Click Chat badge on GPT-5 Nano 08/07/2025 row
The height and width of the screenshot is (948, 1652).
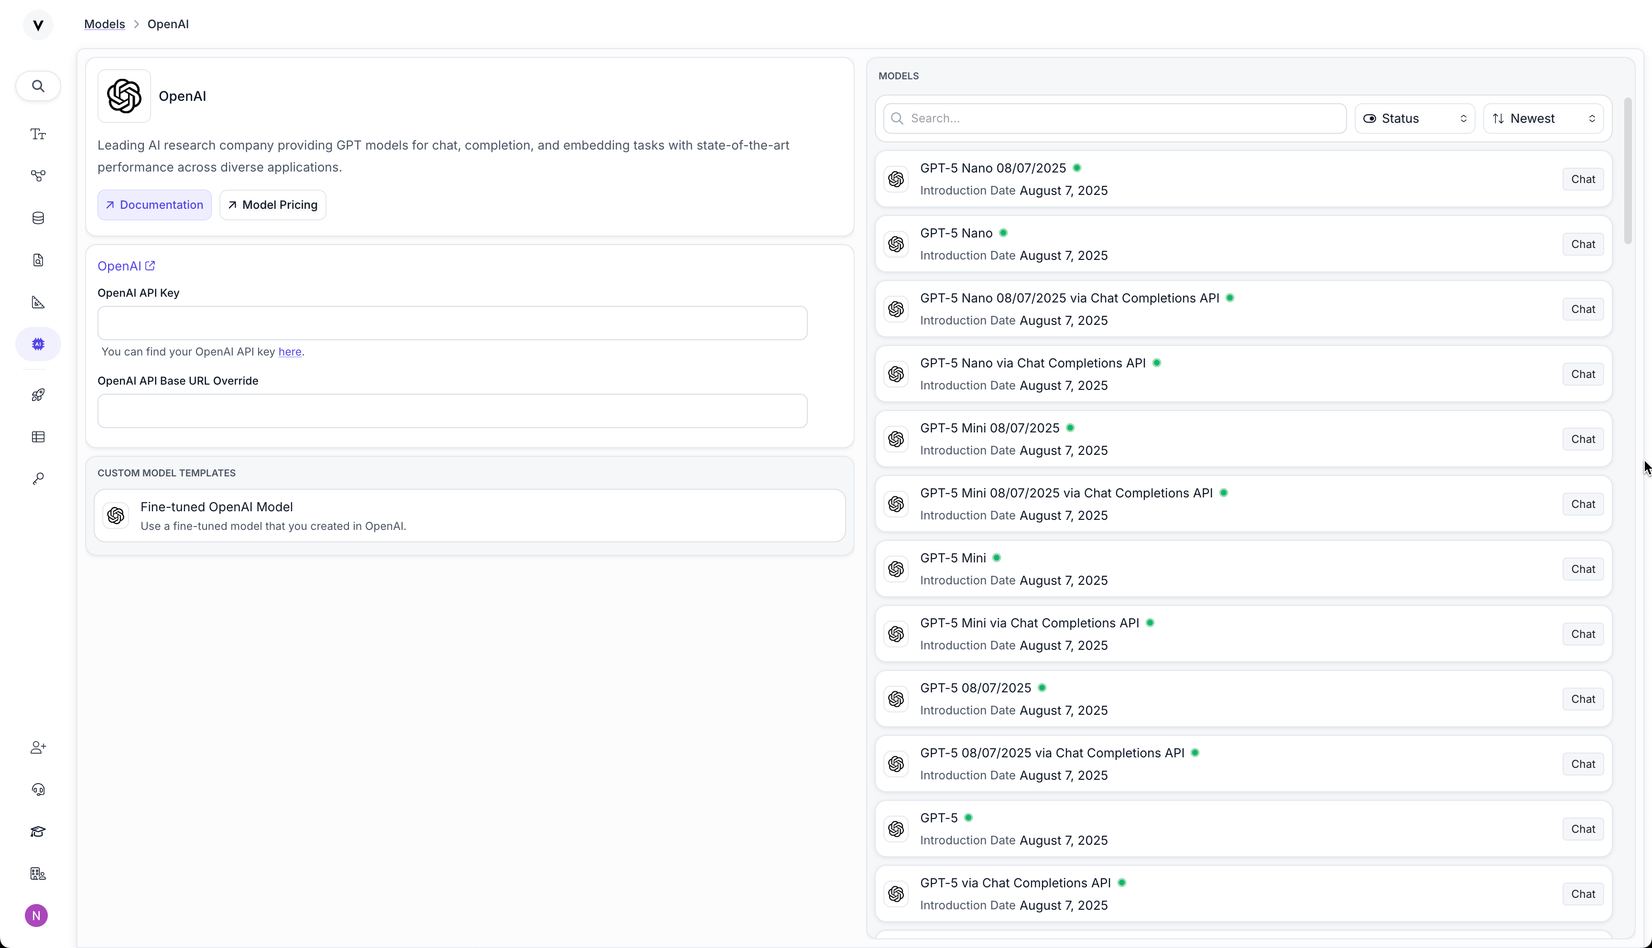(x=1583, y=179)
